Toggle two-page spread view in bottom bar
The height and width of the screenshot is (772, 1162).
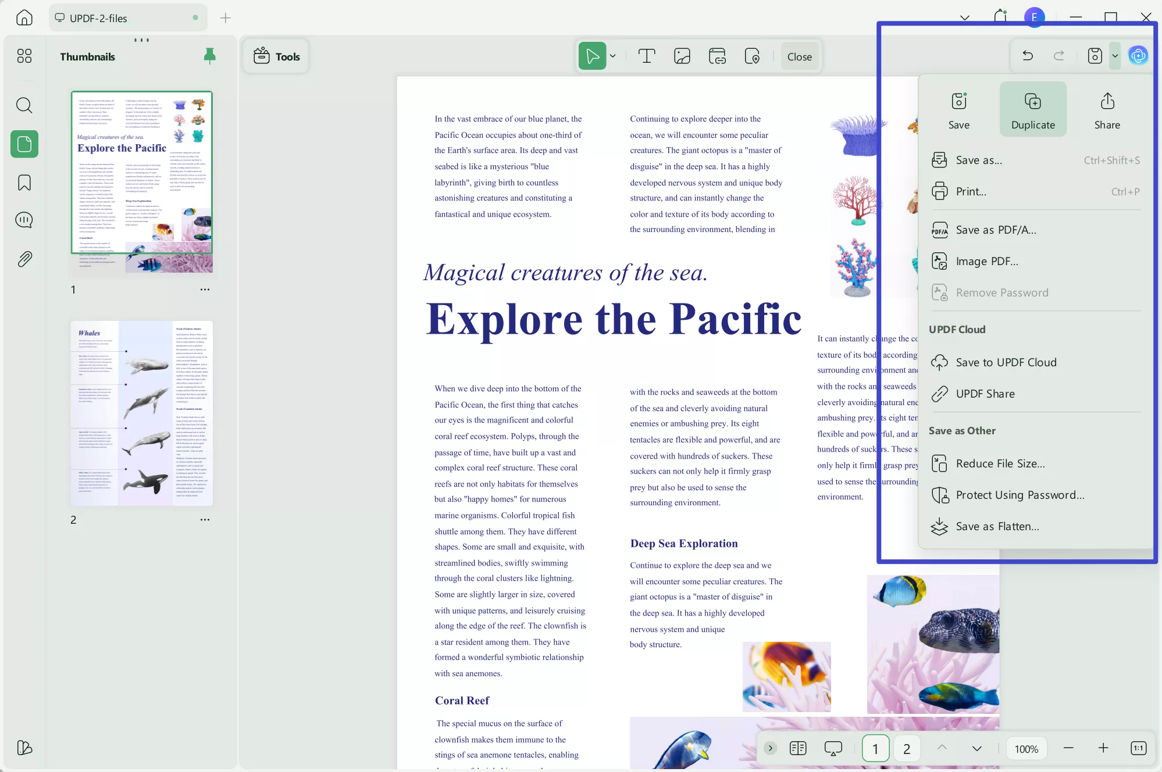[x=797, y=748]
